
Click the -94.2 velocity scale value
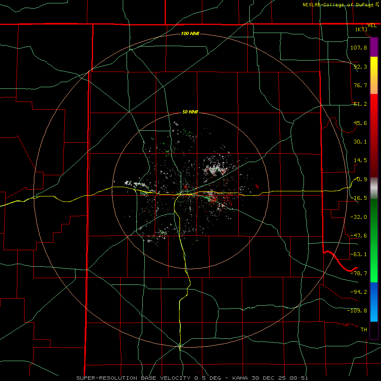(359, 292)
